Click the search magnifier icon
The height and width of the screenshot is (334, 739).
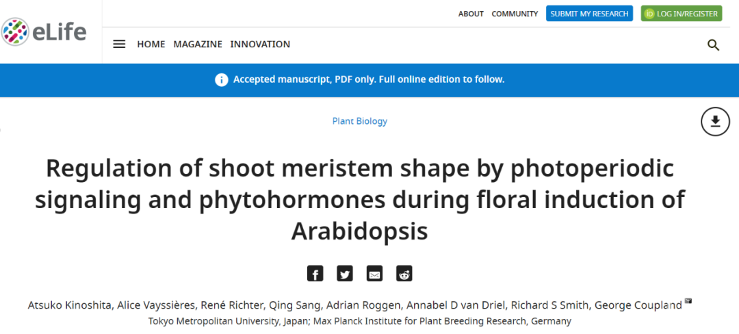pos(713,45)
